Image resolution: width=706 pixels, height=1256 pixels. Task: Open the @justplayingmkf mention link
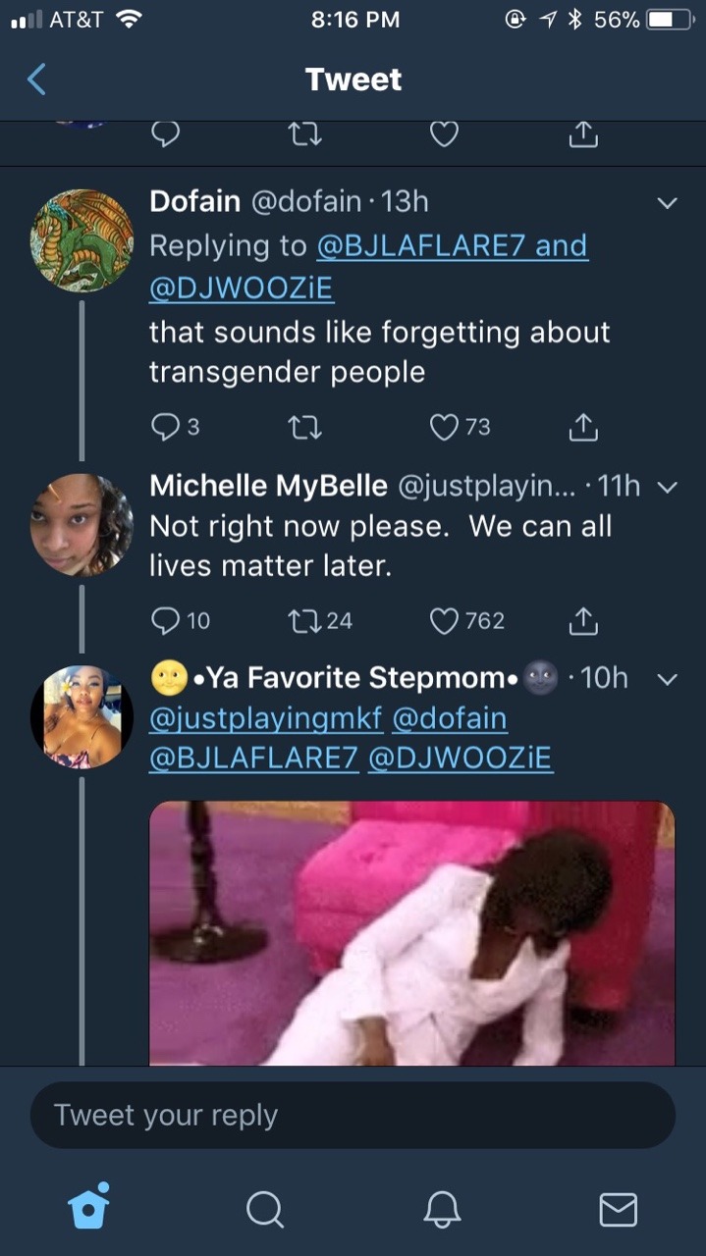click(265, 719)
